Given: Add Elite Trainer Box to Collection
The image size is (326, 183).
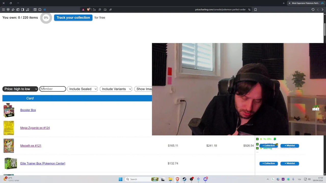Looking at the screenshot, I should (x=268, y=163).
